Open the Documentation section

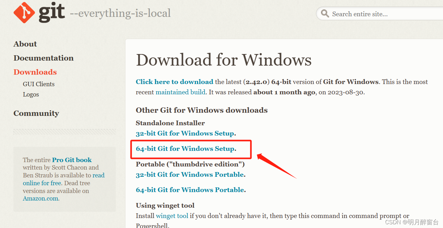click(43, 58)
